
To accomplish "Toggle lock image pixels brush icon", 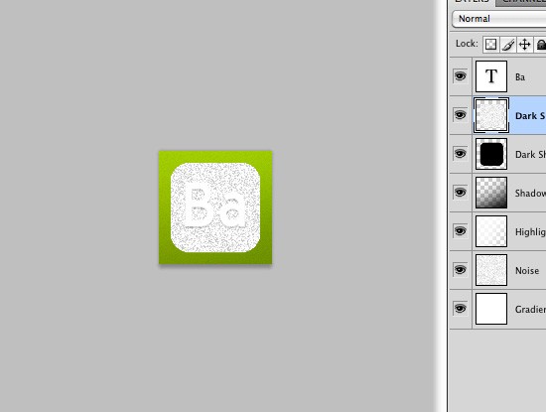I will [x=507, y=45].
